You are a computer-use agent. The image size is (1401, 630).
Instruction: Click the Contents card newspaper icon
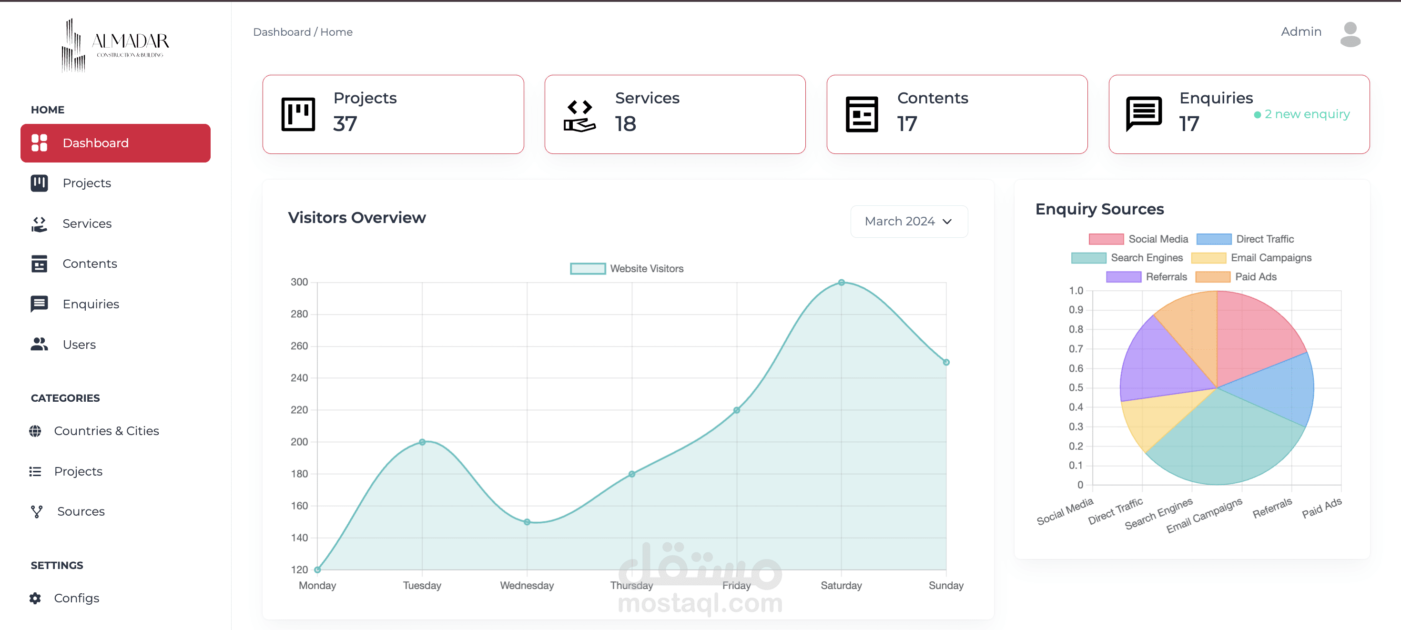(862, 114)
